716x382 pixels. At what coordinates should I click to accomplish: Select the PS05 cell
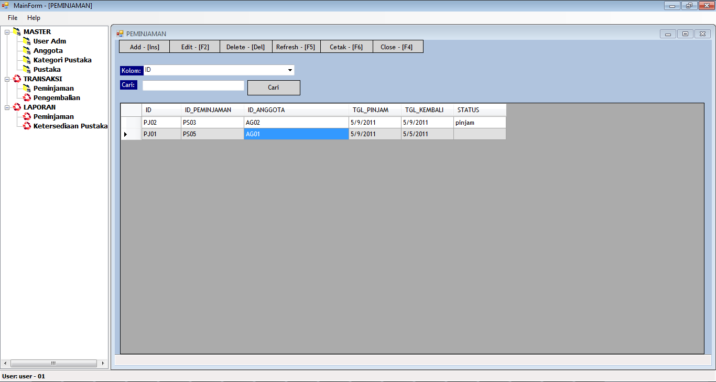click(x=212, y=134)
